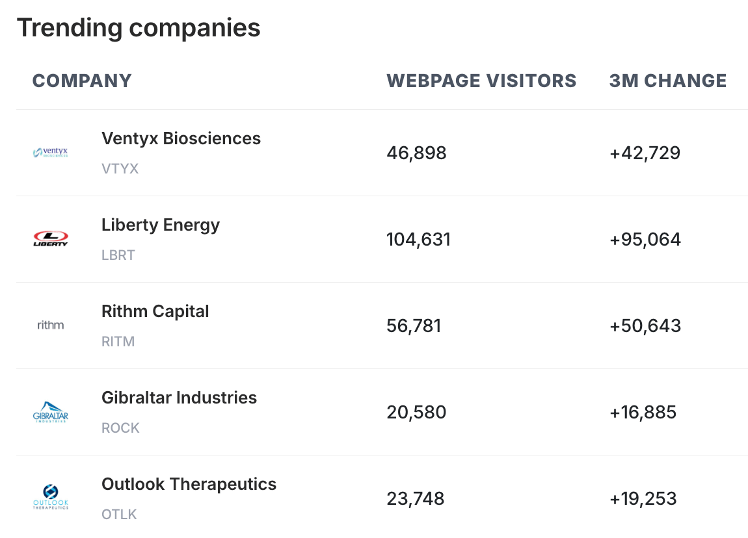Click the OTLK ticker symbol

119,515
